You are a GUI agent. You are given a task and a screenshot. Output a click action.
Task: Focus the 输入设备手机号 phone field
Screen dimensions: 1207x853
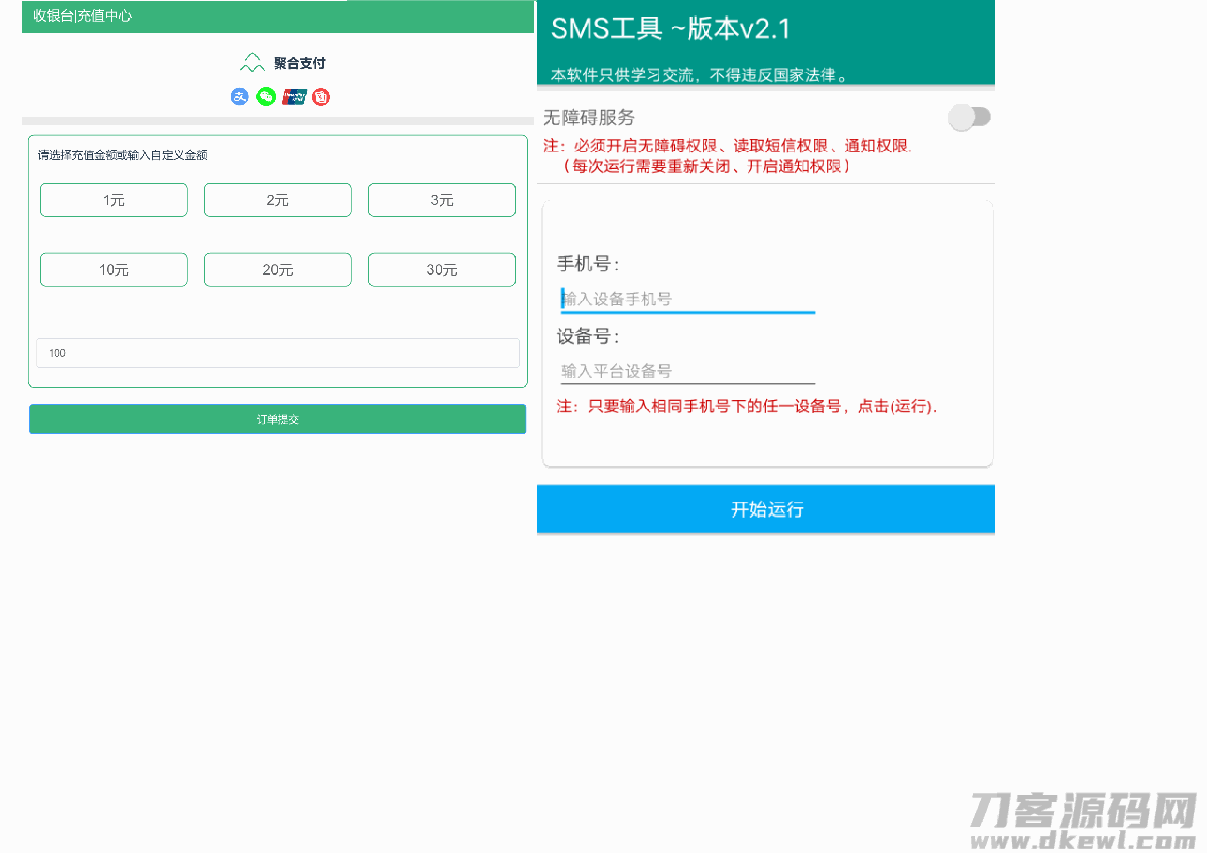click(x=687, y=300)
